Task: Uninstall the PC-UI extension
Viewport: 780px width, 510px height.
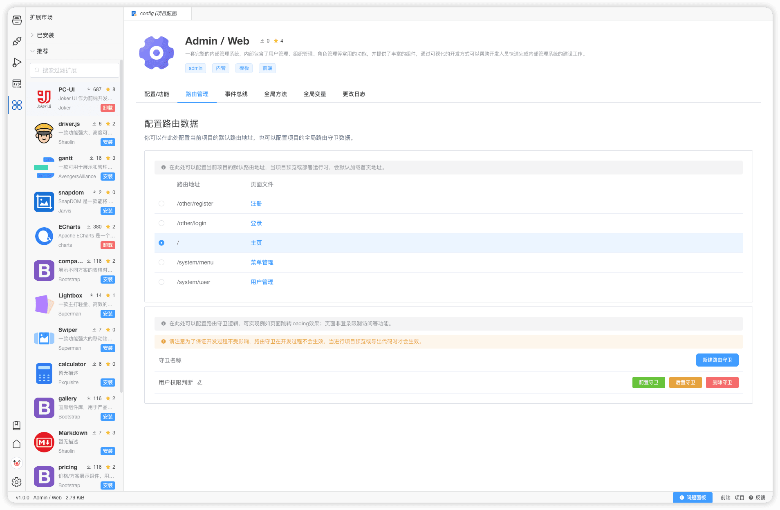Action: point(108,108)
